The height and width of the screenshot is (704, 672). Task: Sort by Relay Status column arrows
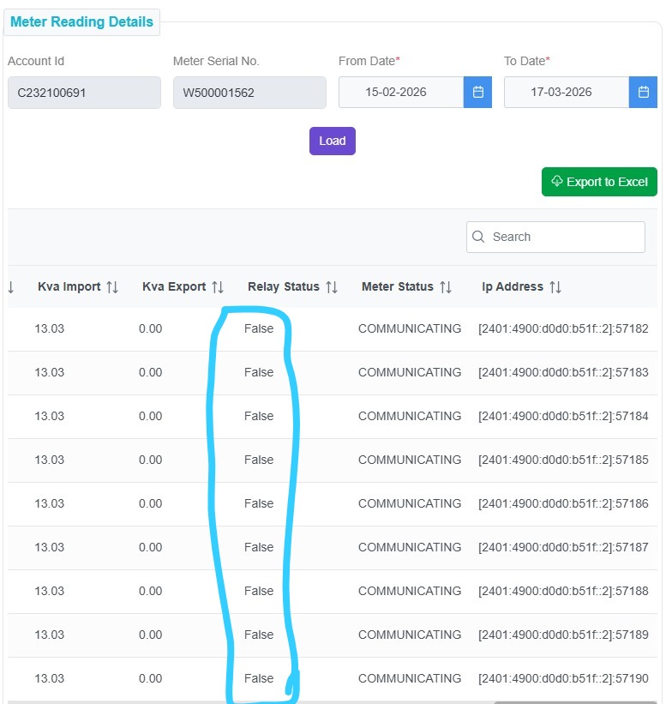tap(332, 287)
